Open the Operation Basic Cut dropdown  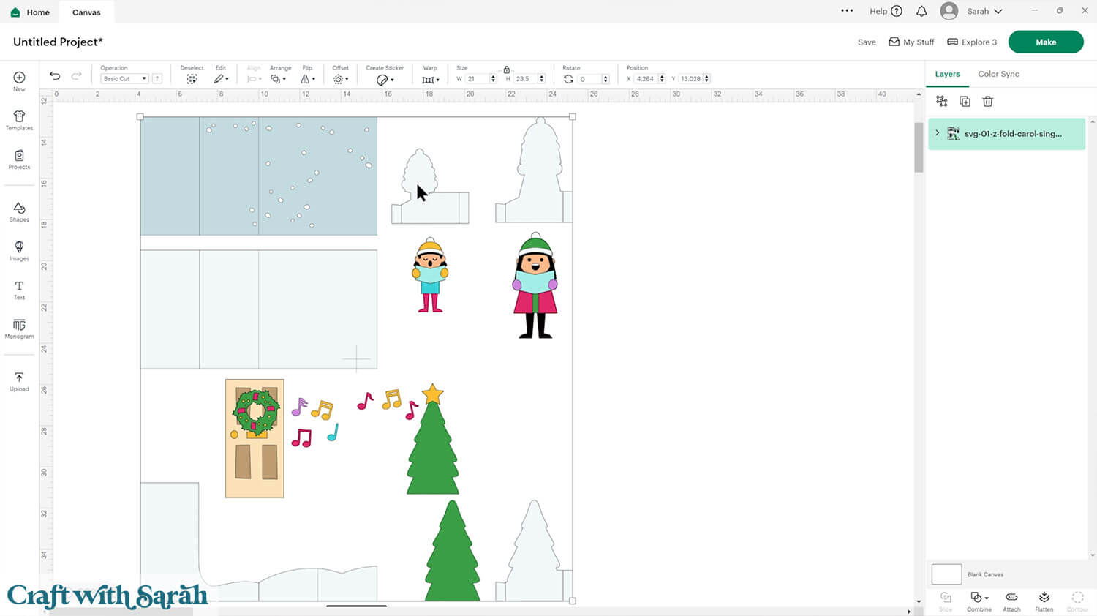pyautogui.click(x=124, y=78)
